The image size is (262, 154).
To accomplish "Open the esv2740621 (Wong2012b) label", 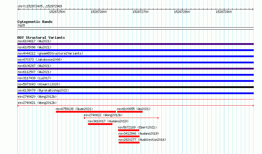I will tap(37, 103).
